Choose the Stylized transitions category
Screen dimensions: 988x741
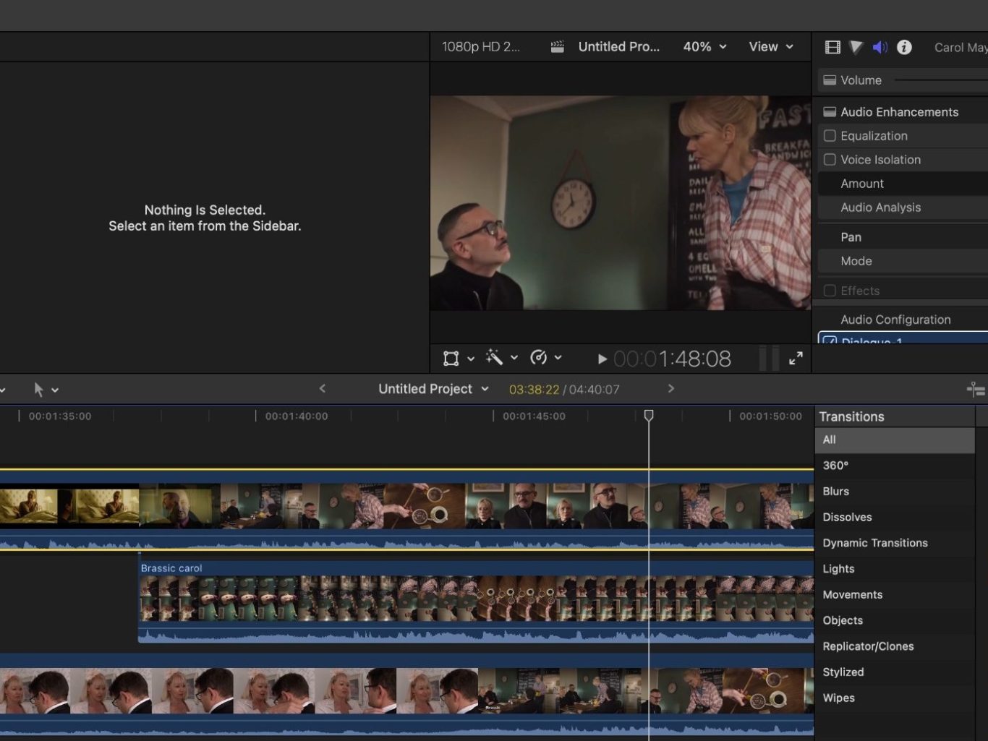click(x=895, y=672)
